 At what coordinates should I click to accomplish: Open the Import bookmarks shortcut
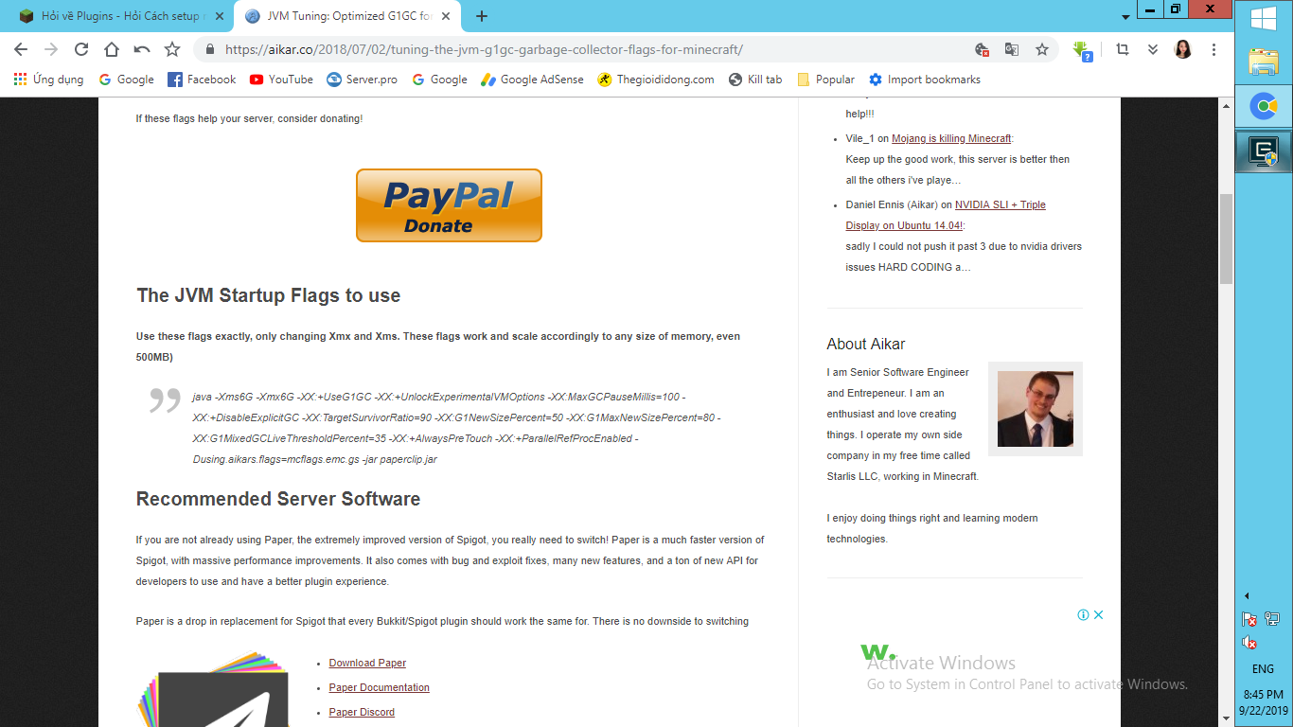pos(925,80)
